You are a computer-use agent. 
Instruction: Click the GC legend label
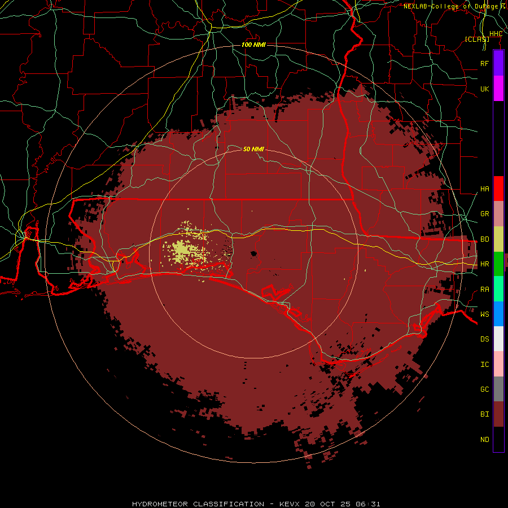pos(485,389)
